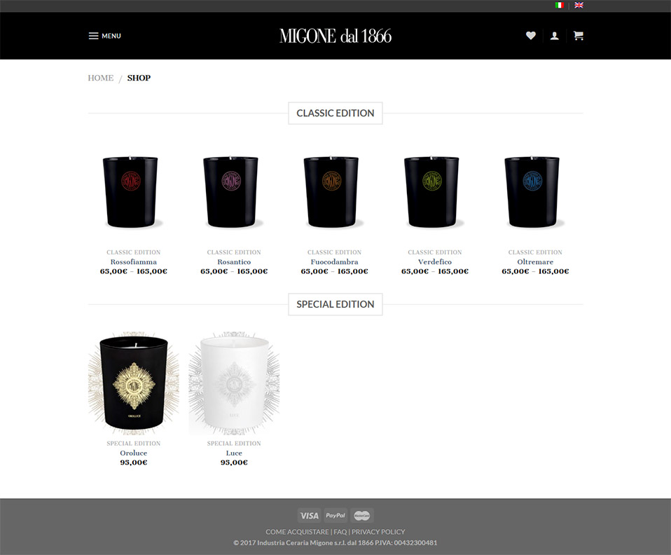Select the Fuocodambra candle image
The width and height of the screenshot is (671, 555).
point(331,191)
